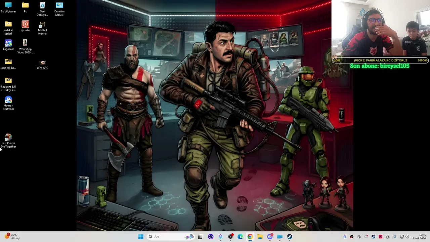Launch LagoFast from desktop

coord(8,45)
